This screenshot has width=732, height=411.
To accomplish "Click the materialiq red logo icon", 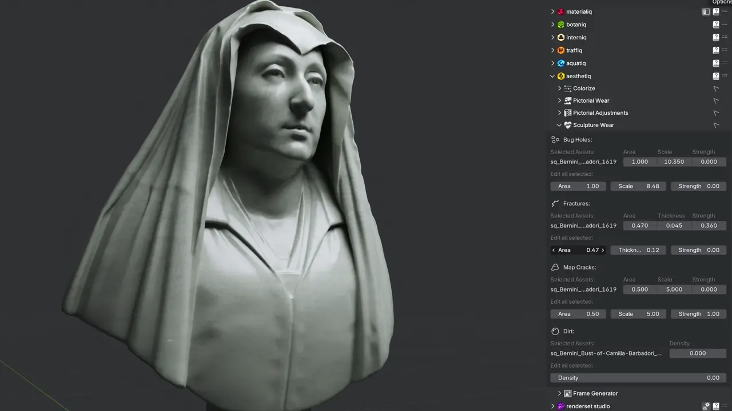I will [x=561, y=11].
